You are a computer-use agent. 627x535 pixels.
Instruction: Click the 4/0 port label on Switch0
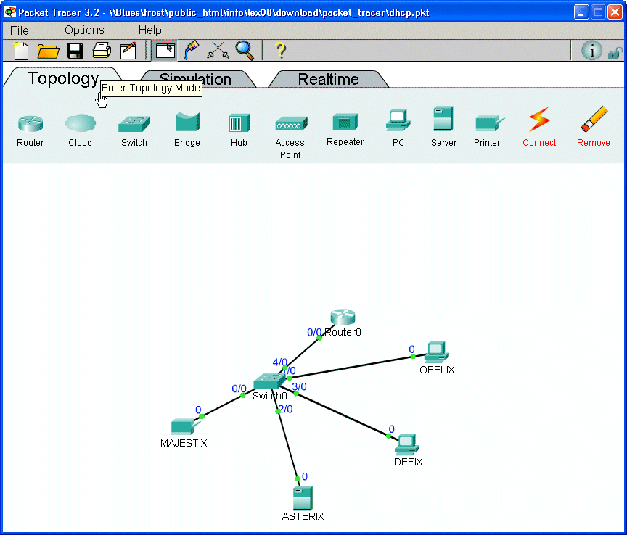point(279,362)
